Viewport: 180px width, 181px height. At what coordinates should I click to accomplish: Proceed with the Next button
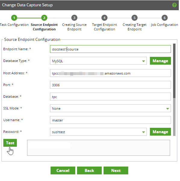coord(116,170)
